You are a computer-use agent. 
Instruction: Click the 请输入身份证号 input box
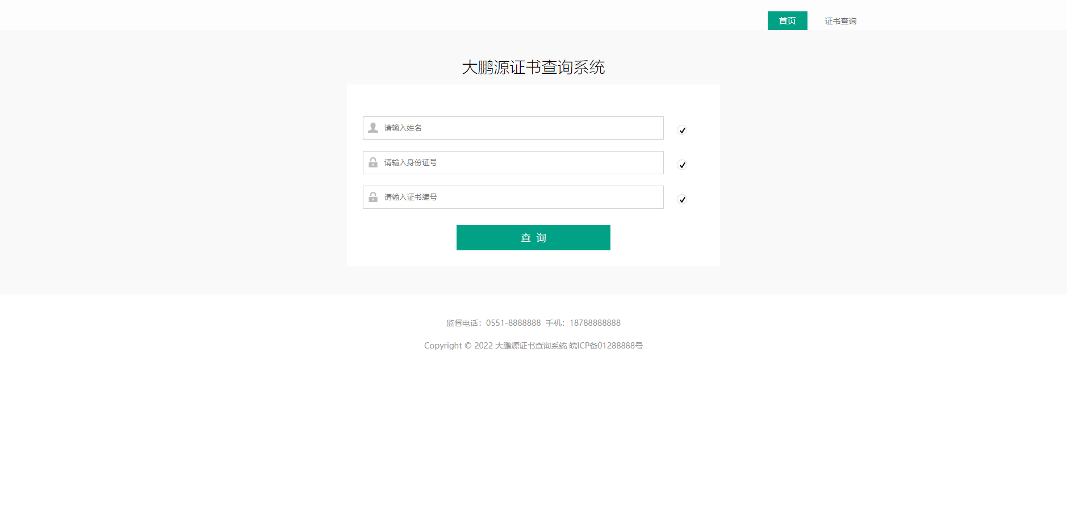coord(511,162)
